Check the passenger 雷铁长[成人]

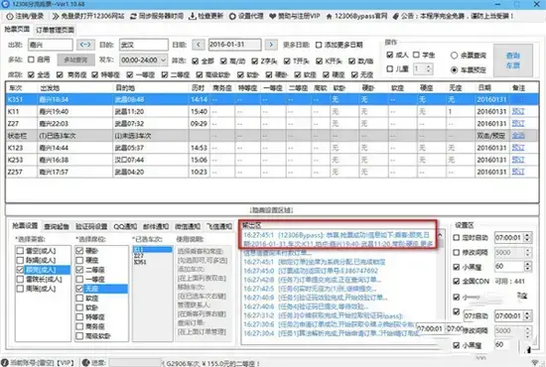point(20,279)
